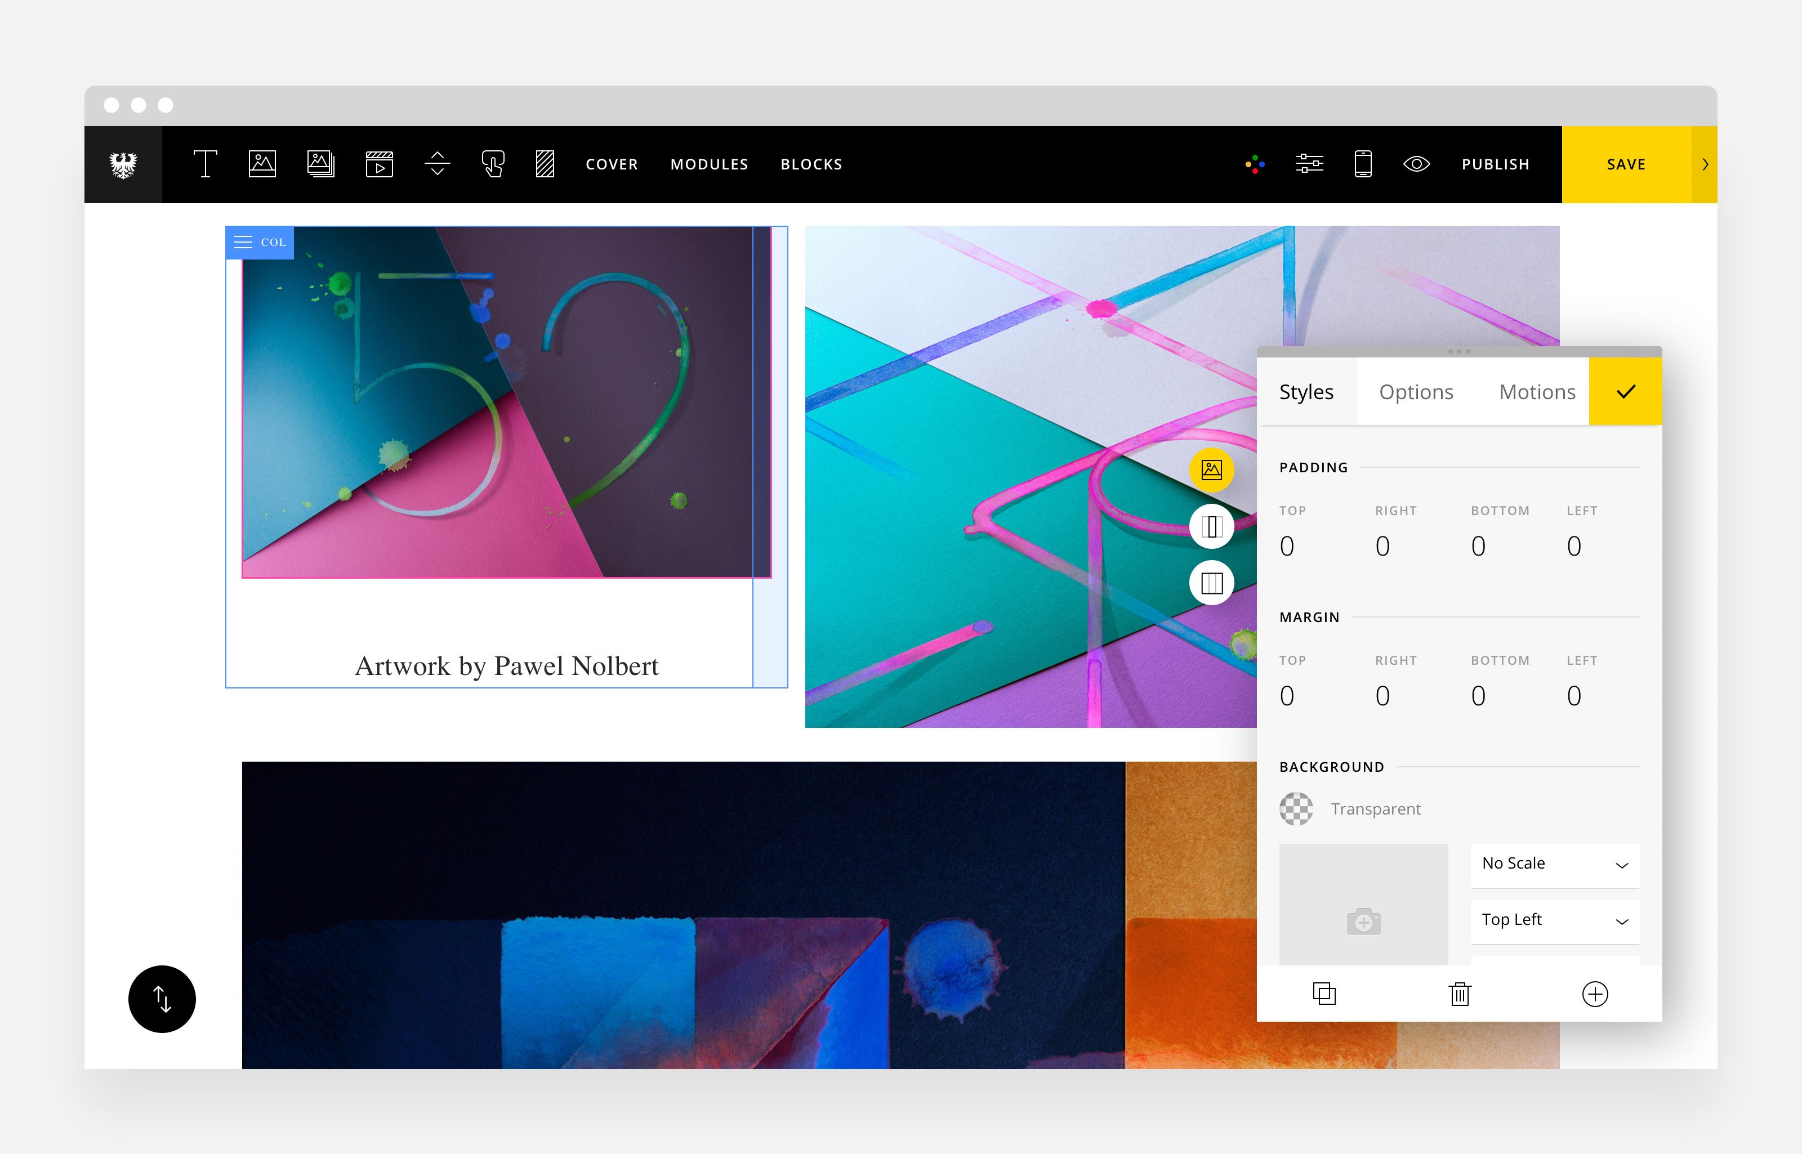
Task: Confirm styles with yellow checkmark
Action: click(x=1625, y=392)
